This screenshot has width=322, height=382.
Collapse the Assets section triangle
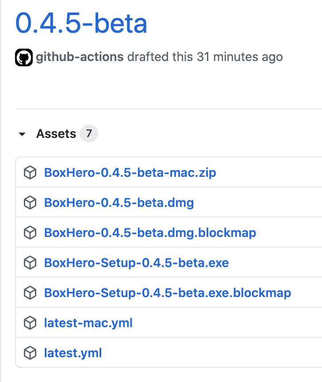[x=22, y=134]
